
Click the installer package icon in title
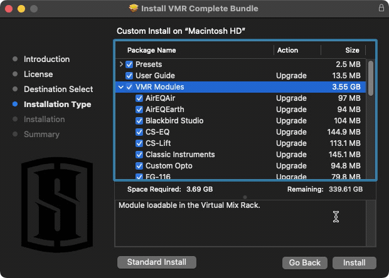click(x=133, y=8)
